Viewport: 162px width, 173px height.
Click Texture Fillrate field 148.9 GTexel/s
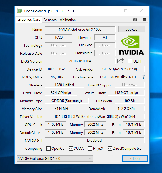(x=126, y=93)
